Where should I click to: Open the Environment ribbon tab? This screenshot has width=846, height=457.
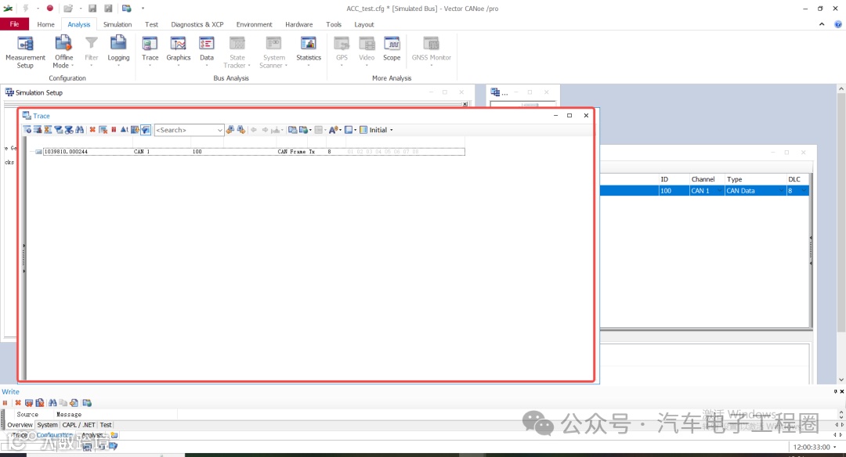pyautogui.click(x=254, y=24)
